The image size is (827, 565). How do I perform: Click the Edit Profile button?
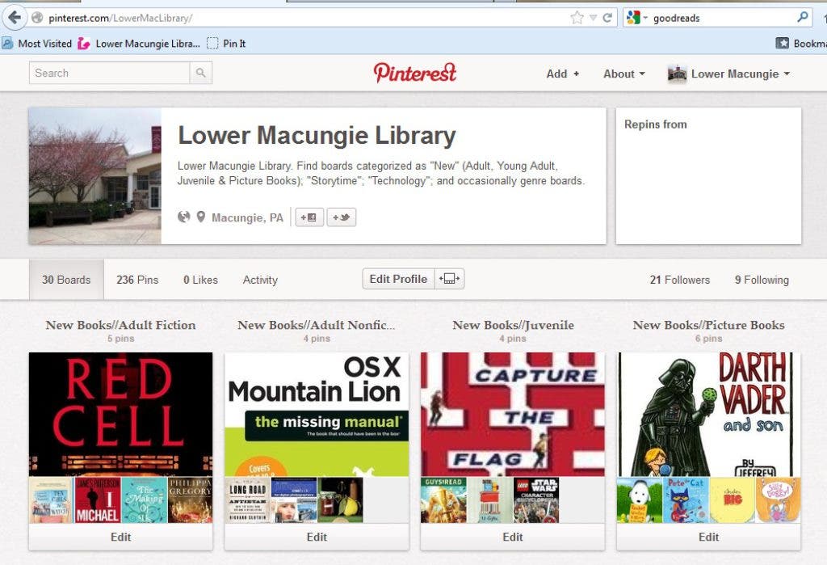click(x=398, y=279)
